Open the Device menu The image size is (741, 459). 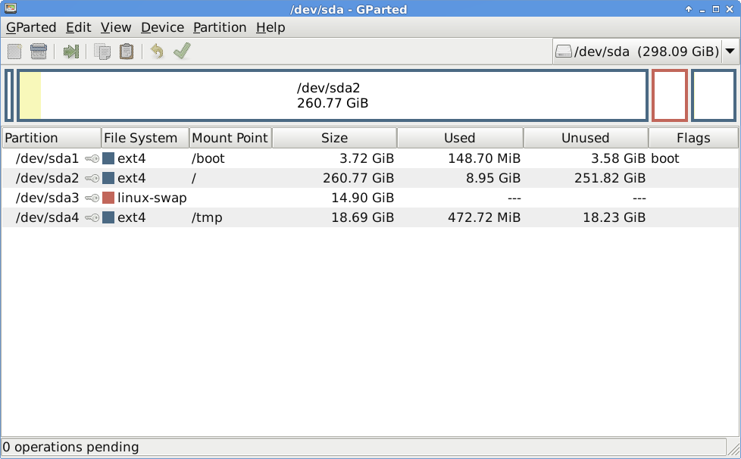click(163, 27)
